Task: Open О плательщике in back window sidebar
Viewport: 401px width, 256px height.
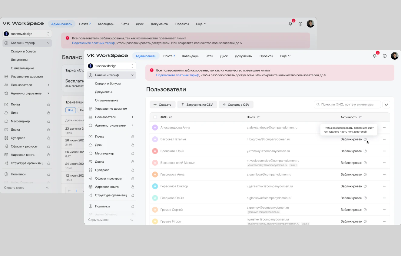Action: (22, 68)
